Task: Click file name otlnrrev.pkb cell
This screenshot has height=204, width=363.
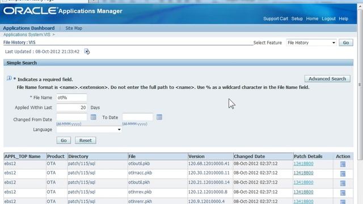Action: 140,192
